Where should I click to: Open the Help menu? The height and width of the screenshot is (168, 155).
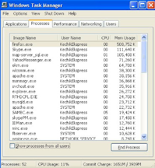click(72, 13)
